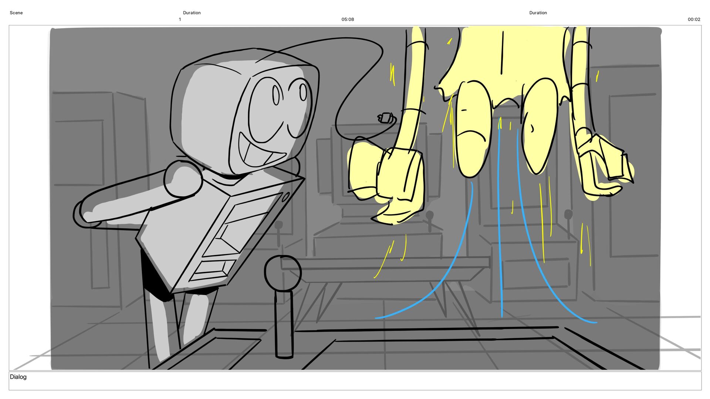Click the Dialog text field
710x399 pixels.
(355, 381)
